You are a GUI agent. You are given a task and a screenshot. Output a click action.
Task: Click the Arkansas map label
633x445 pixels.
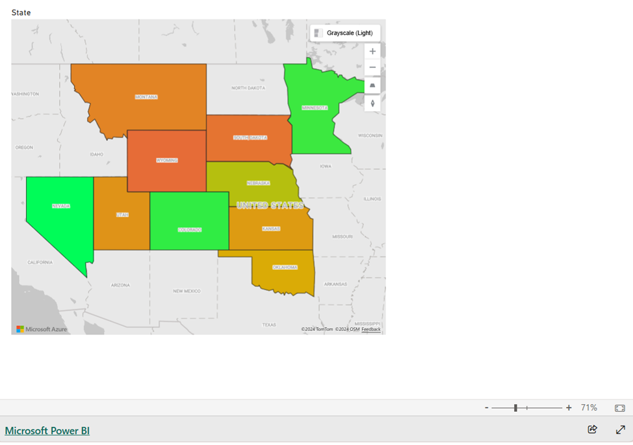click(335, 284)
